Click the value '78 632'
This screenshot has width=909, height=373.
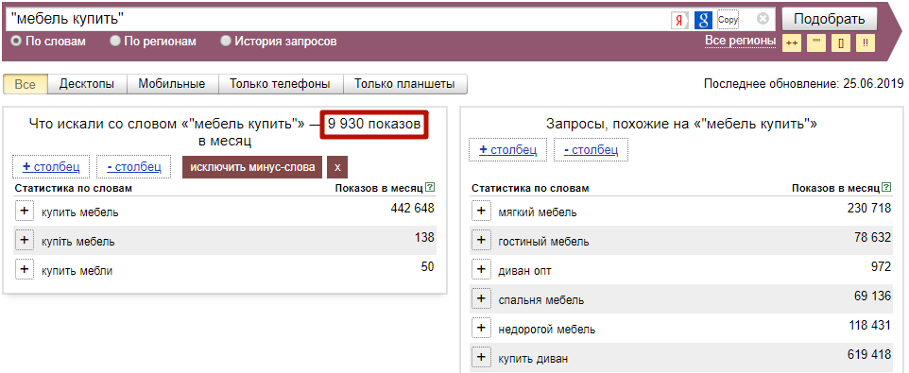coord(872,237)
